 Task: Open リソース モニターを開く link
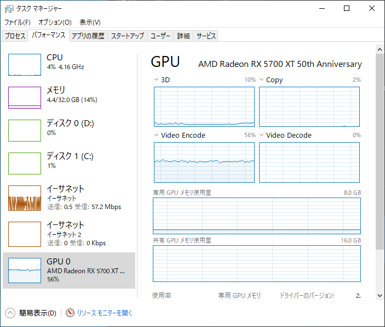[105, 313]
